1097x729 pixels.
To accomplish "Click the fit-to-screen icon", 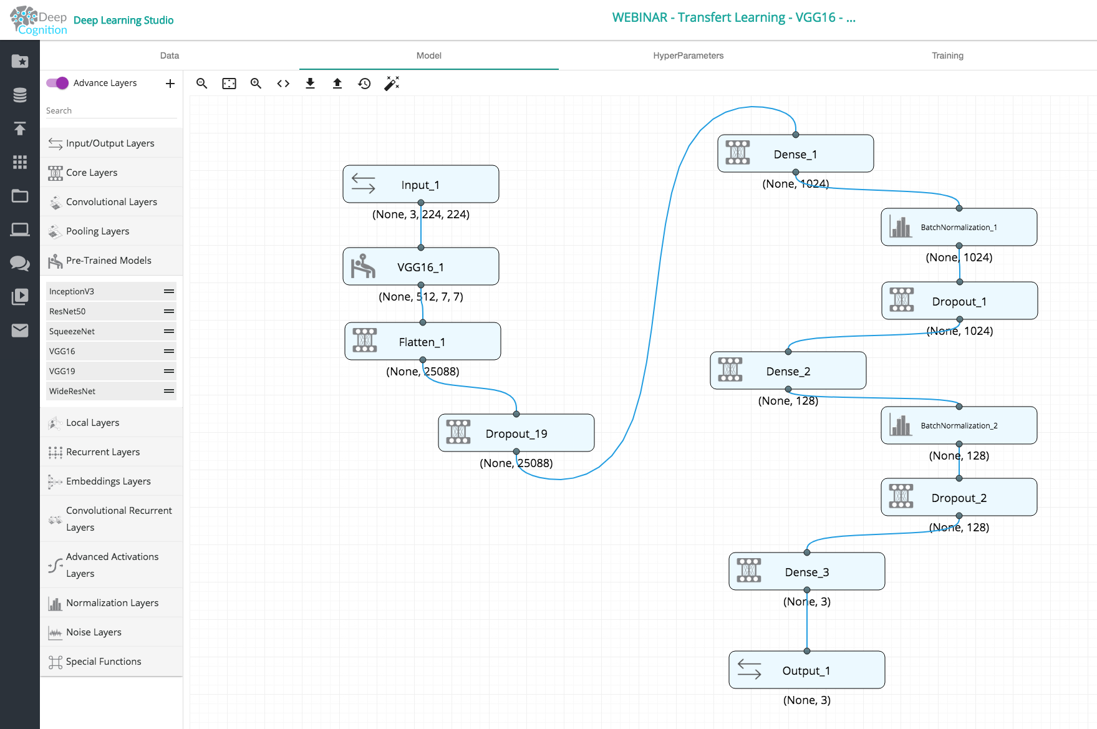I will (x=230, y=84).
